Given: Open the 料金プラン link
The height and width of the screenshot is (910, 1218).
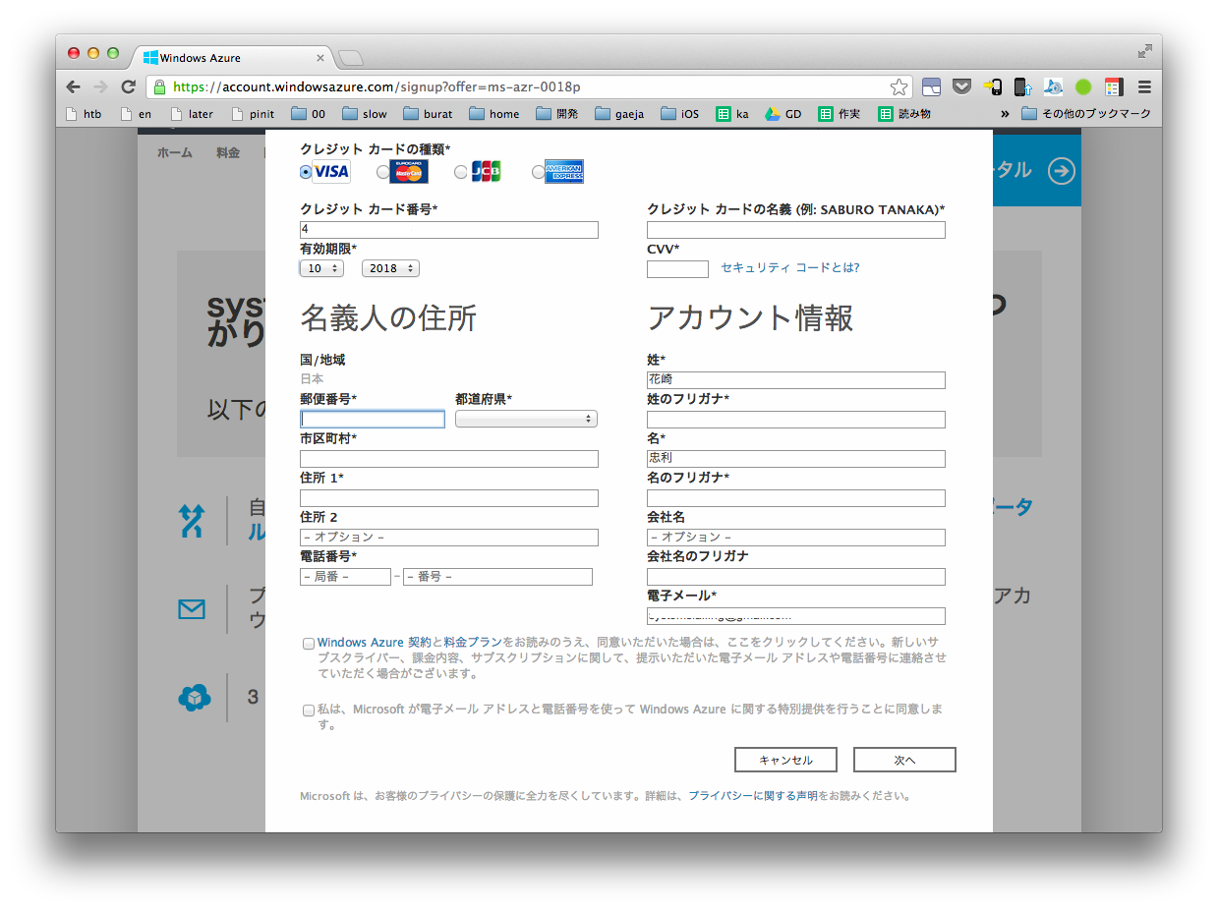Looking at the screenshot, I should pyautogui.click(x=473, y=642).
